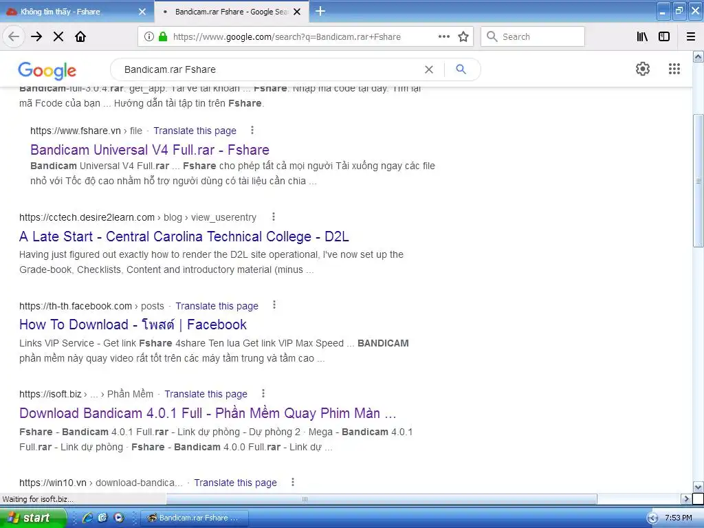
Task: Open 'A Late Start - Central Carolina Technical College'
Action: click(x=184, y=236)
